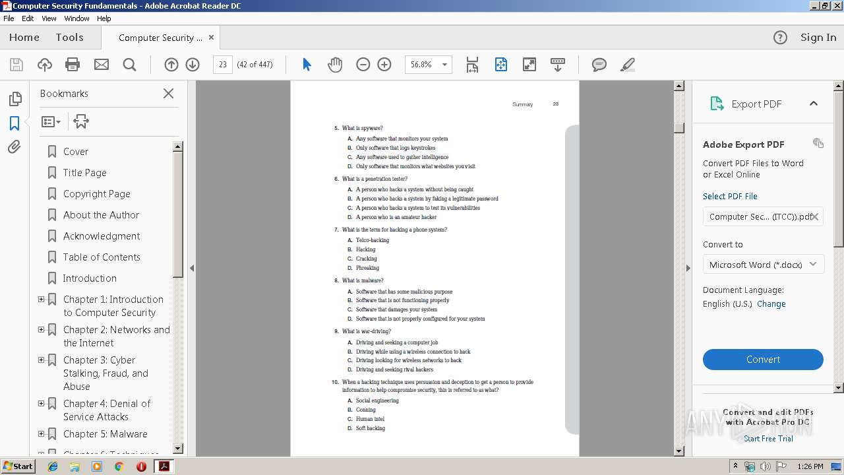Click the Highlight text pen icon

(628, 65)
